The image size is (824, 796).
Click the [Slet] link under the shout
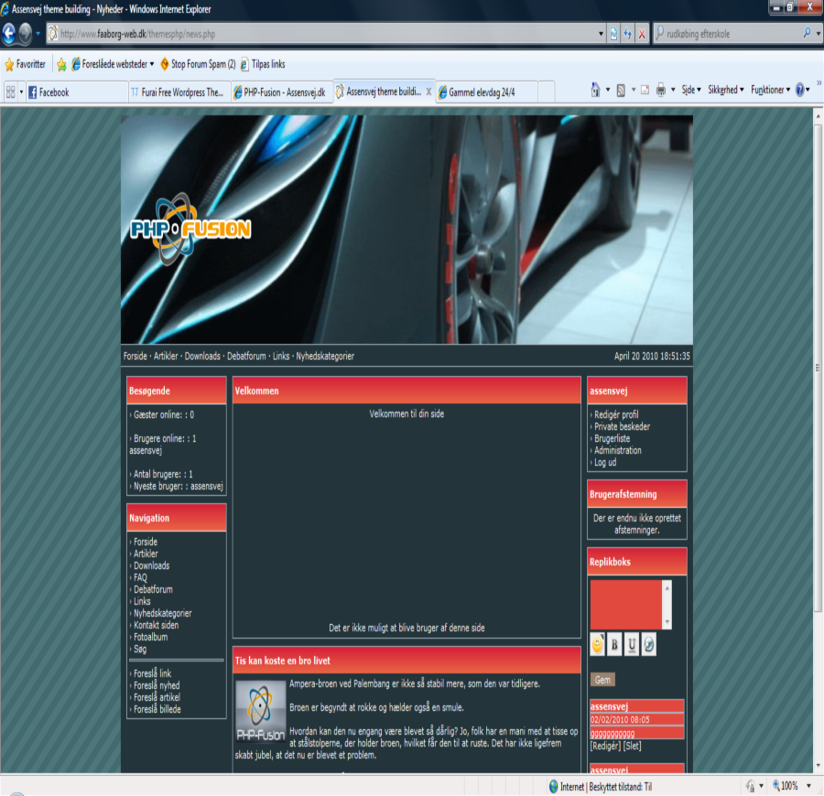tap(632, 746)
